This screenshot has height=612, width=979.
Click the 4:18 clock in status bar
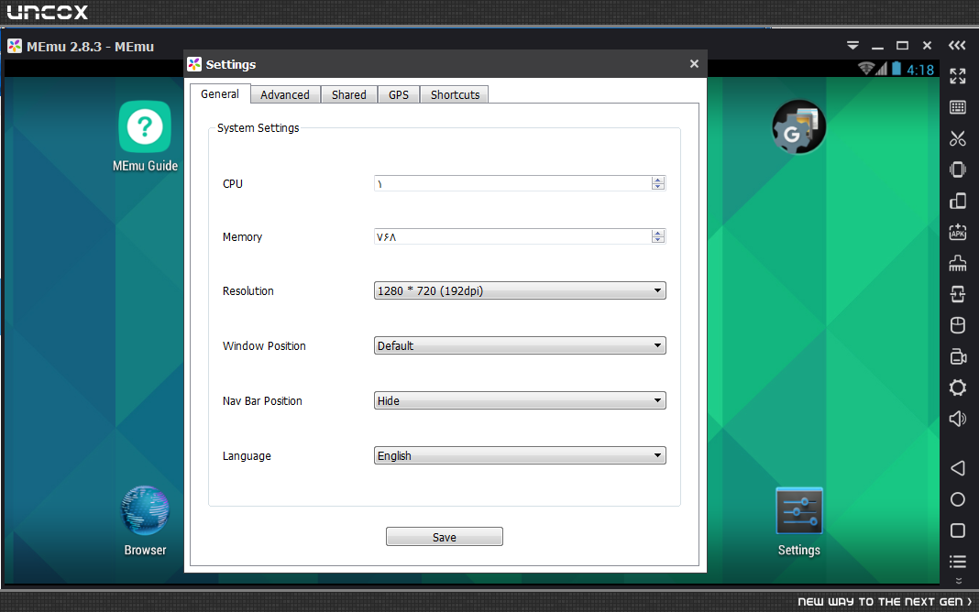pos(920,70)
